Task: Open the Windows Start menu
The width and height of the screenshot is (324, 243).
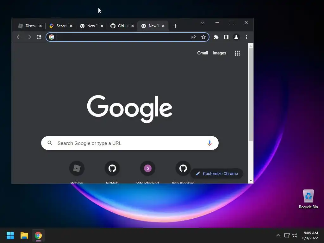Action: (10, 235)
